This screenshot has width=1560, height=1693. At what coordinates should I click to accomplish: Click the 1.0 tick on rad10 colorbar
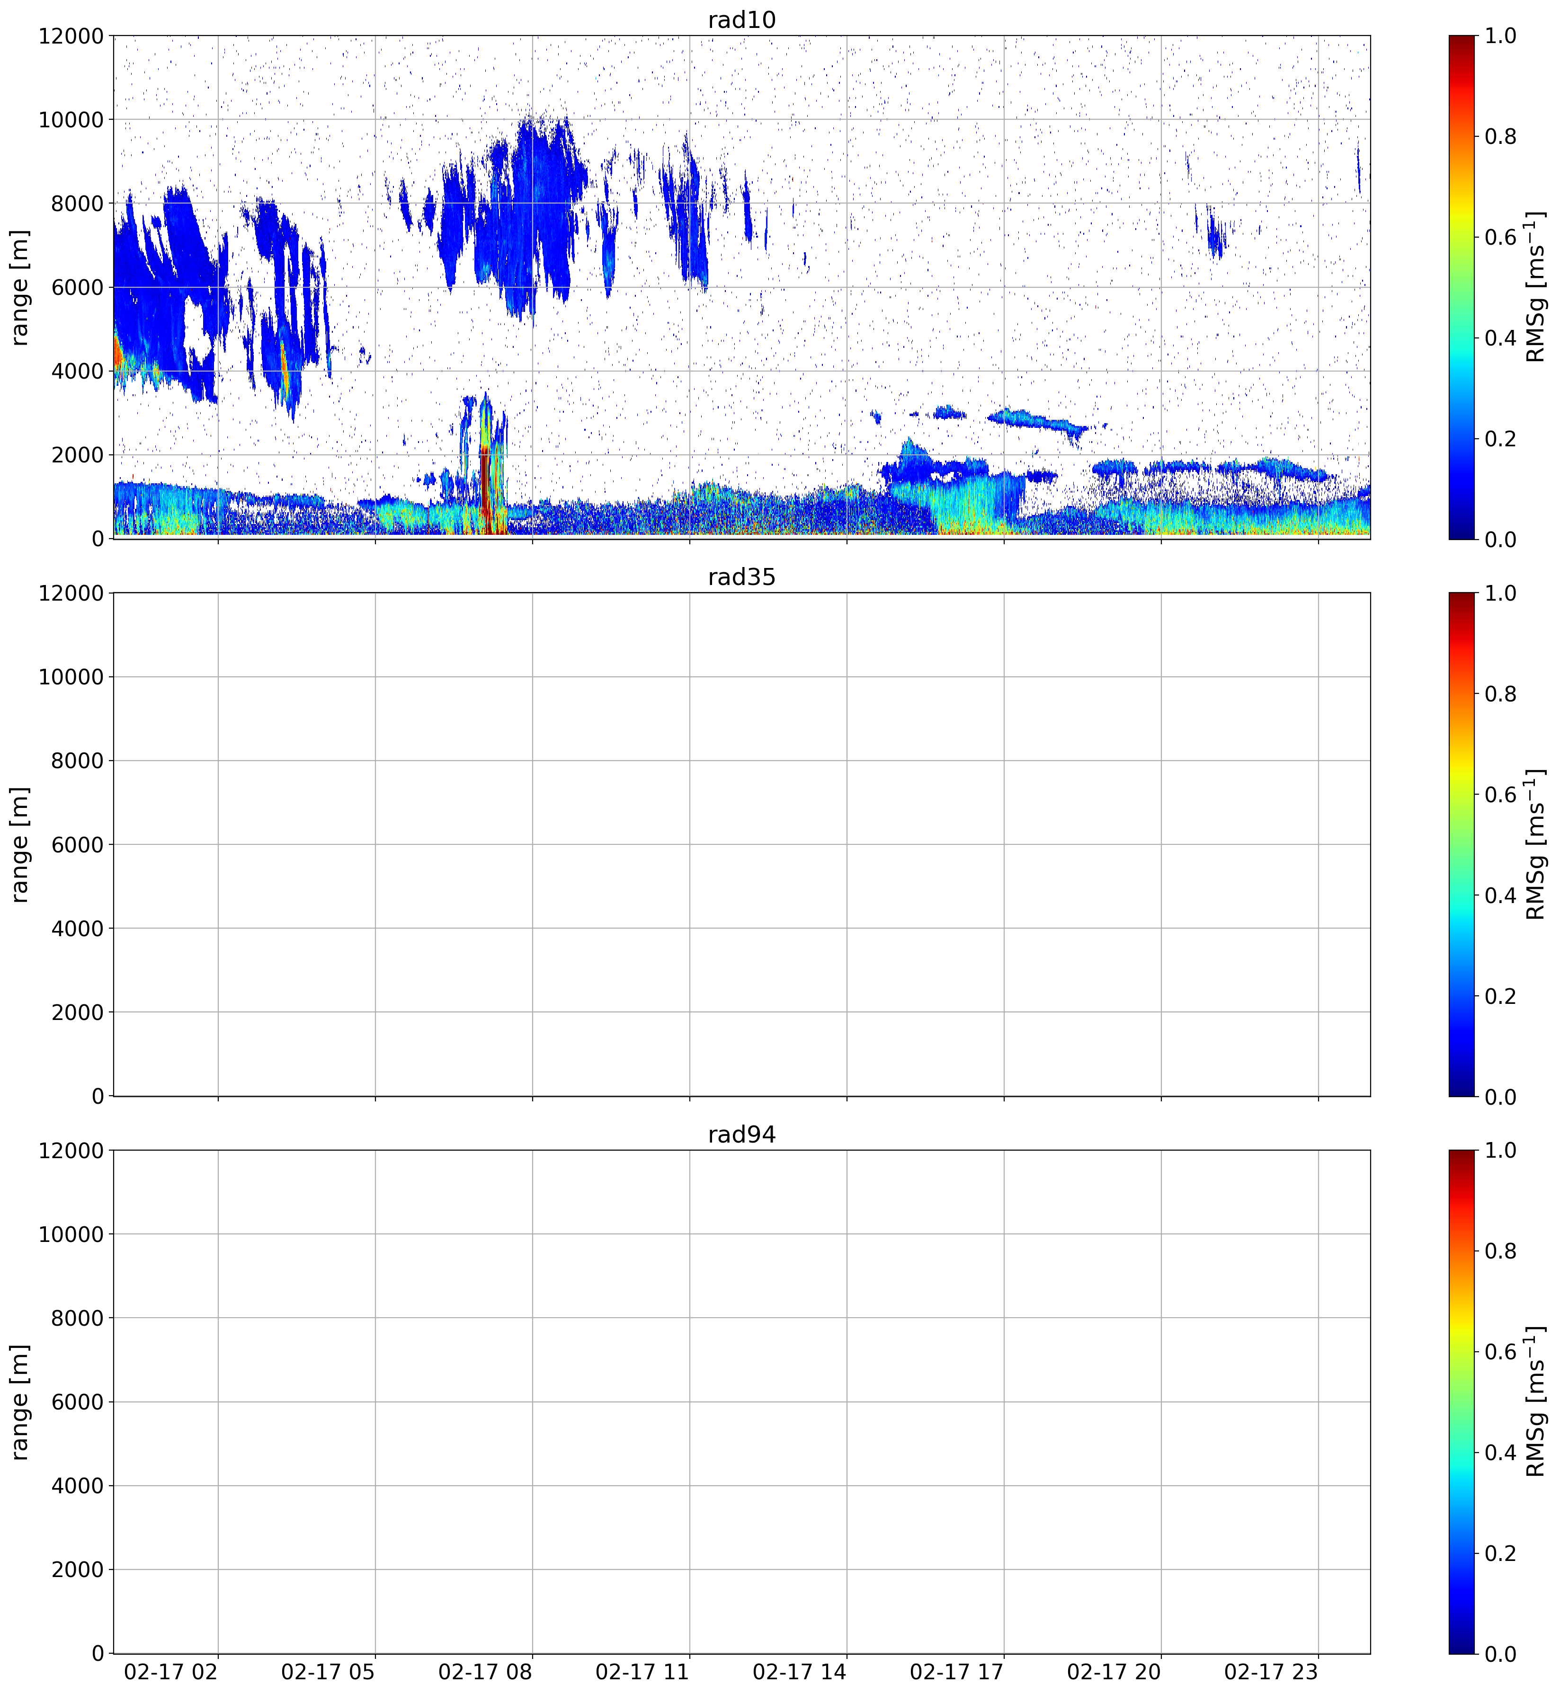point(1500,35)
